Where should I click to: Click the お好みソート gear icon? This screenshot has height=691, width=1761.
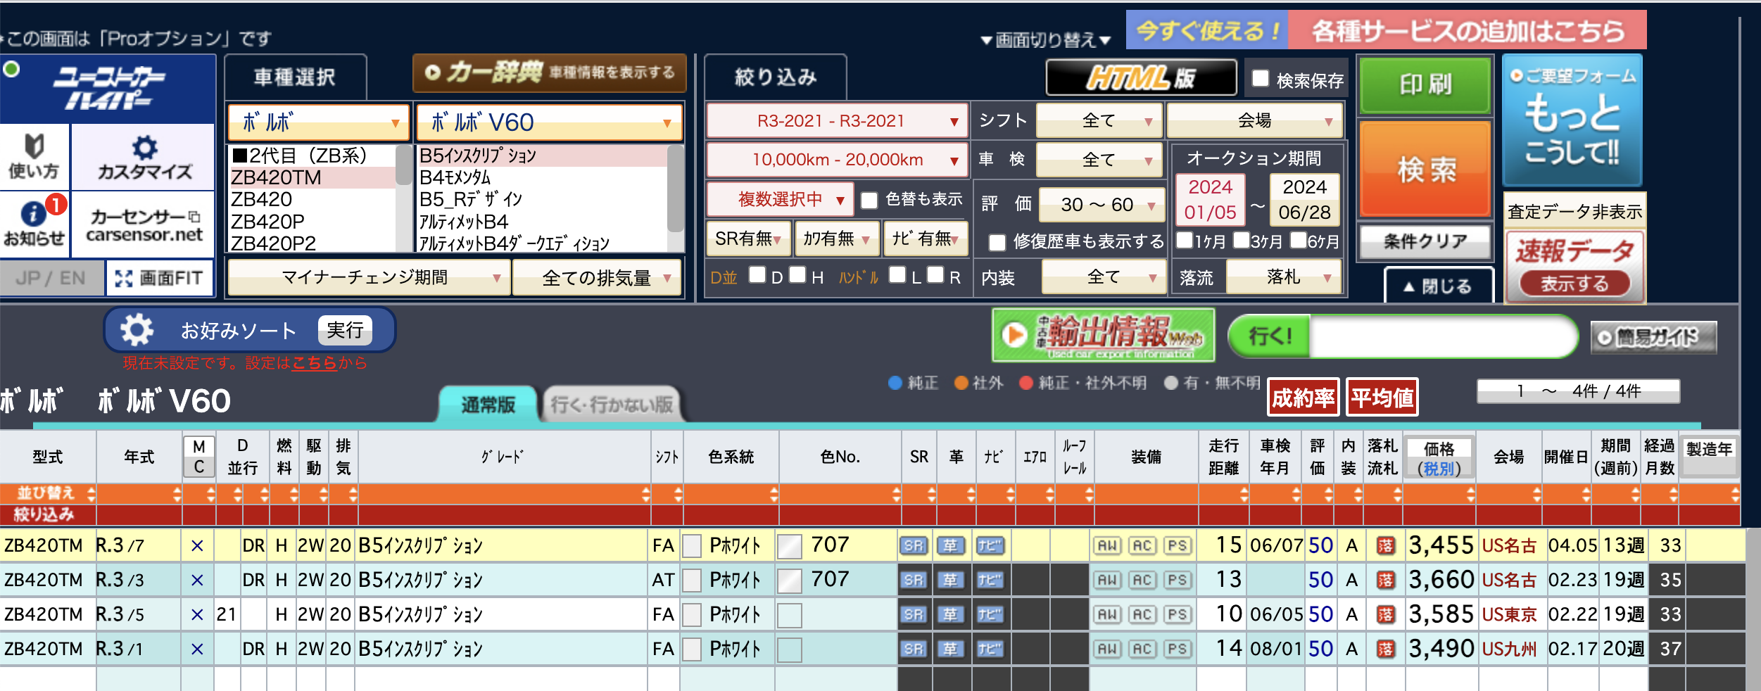pos(137,329)
